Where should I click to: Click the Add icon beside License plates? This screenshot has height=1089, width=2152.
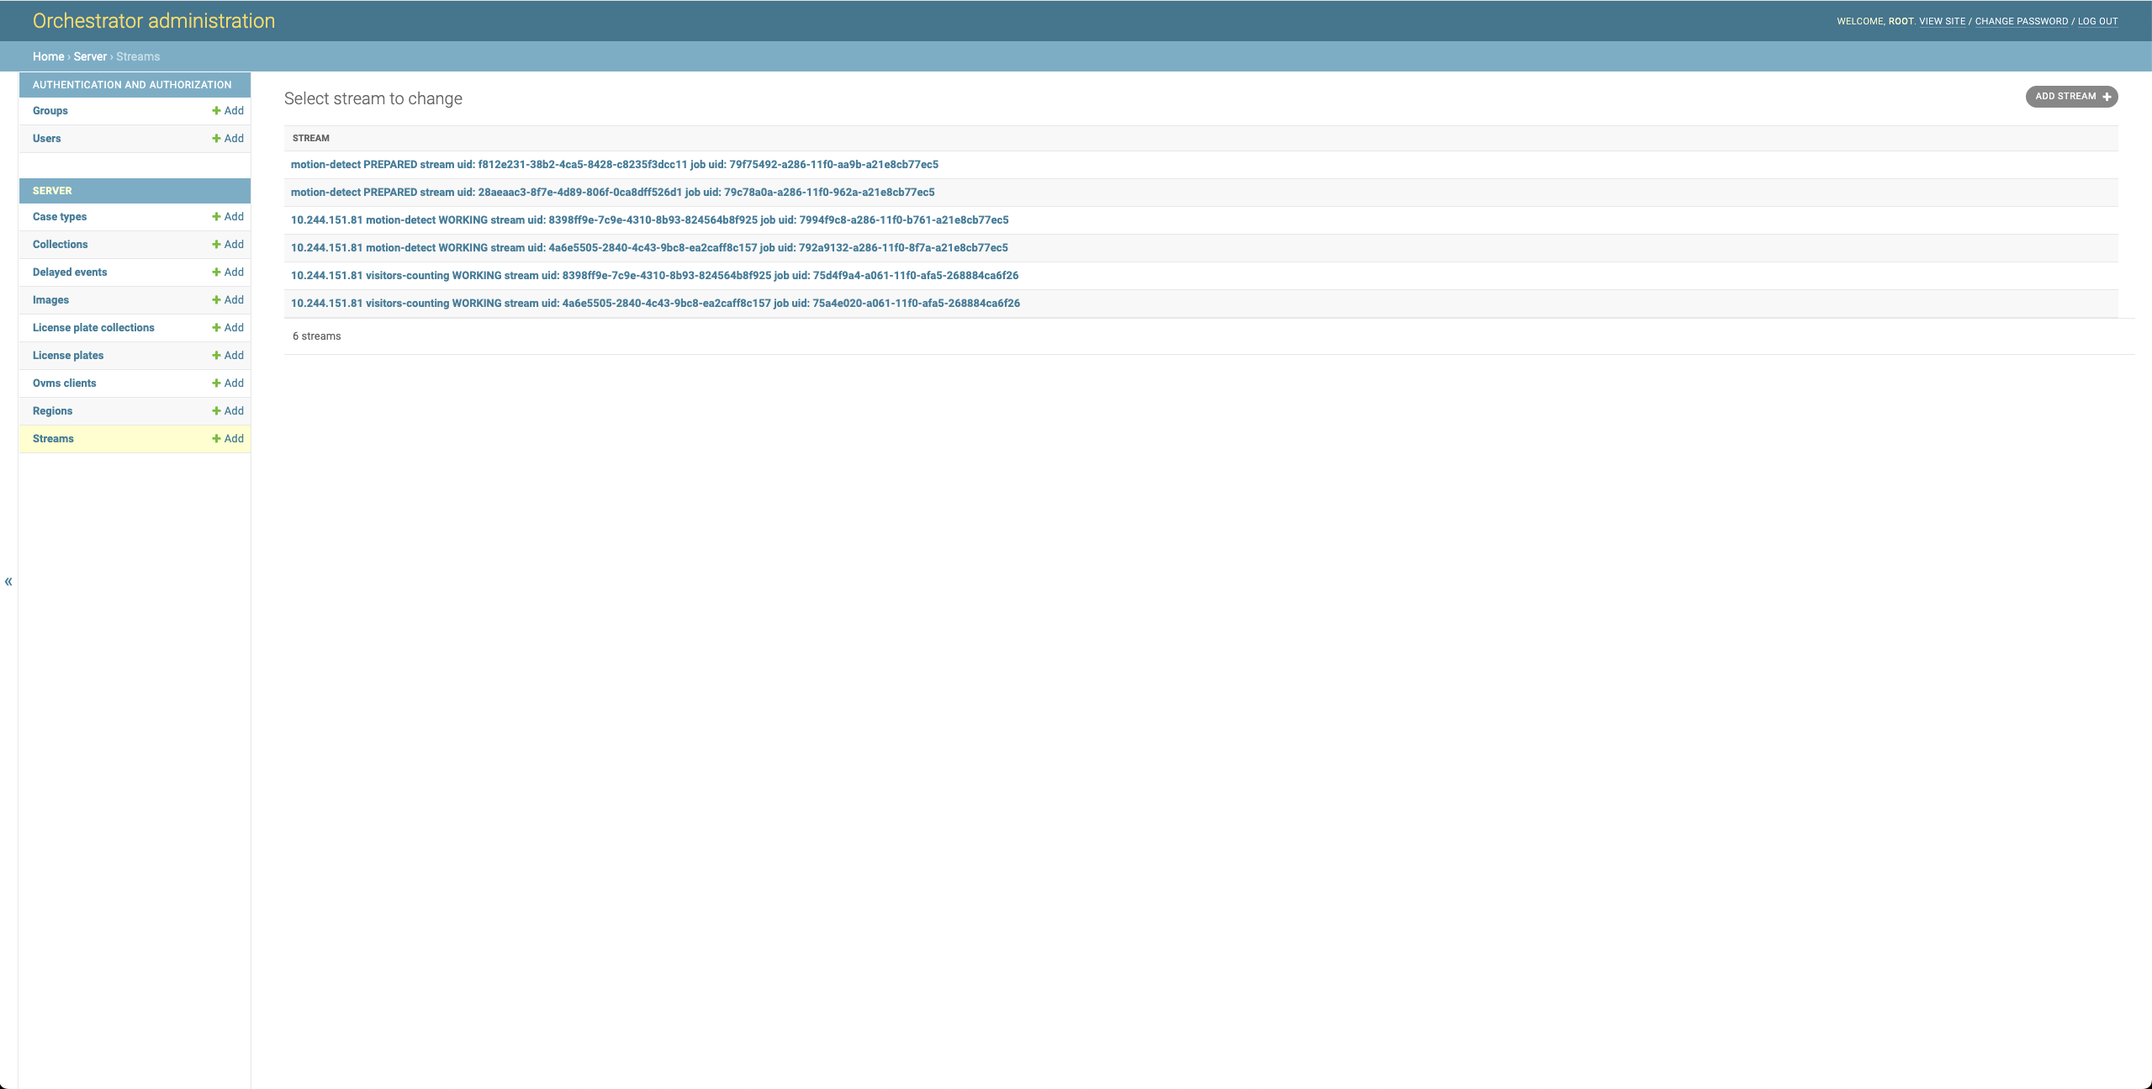pos(227,355)
